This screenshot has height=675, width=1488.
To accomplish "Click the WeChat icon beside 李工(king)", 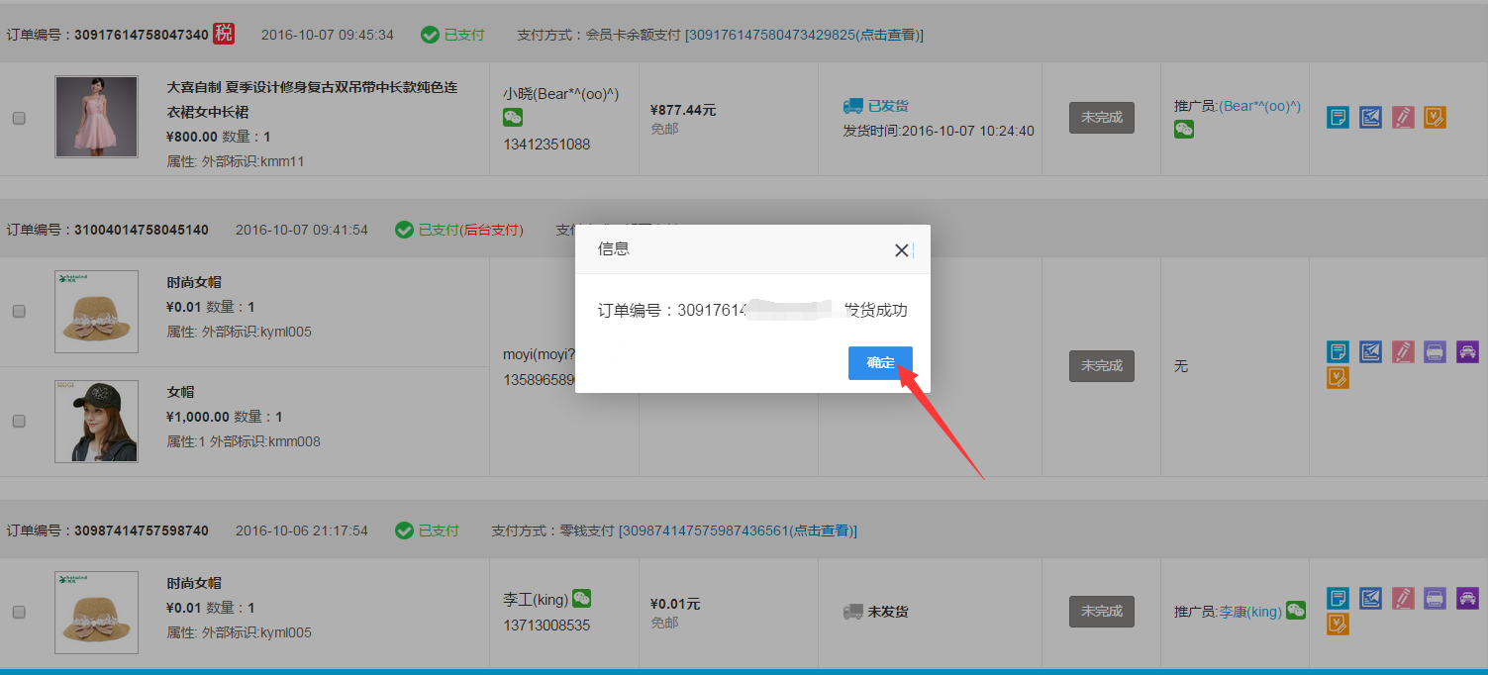I will point(581,598).
